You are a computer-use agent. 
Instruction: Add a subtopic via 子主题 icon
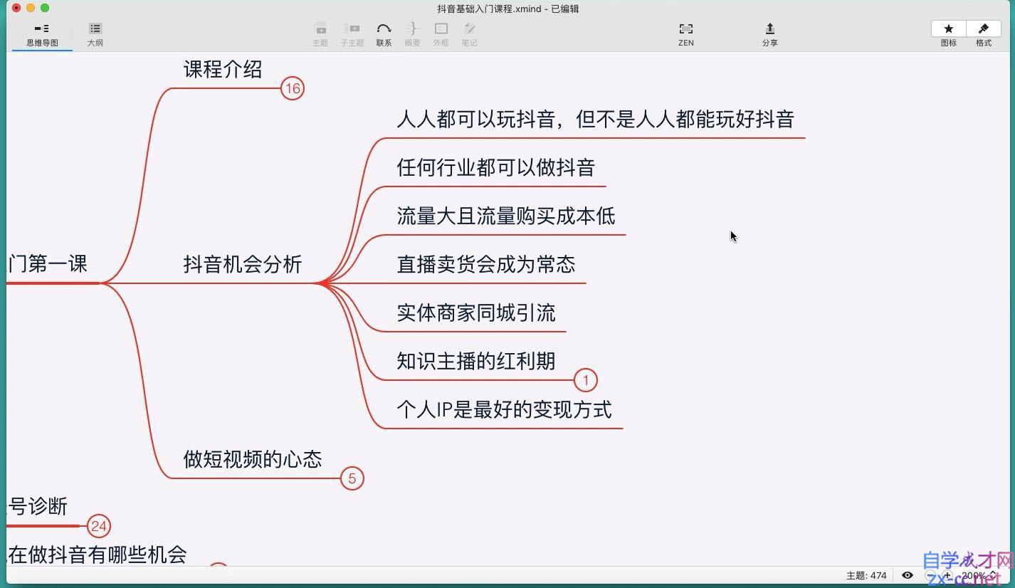[x=352, y=34]
